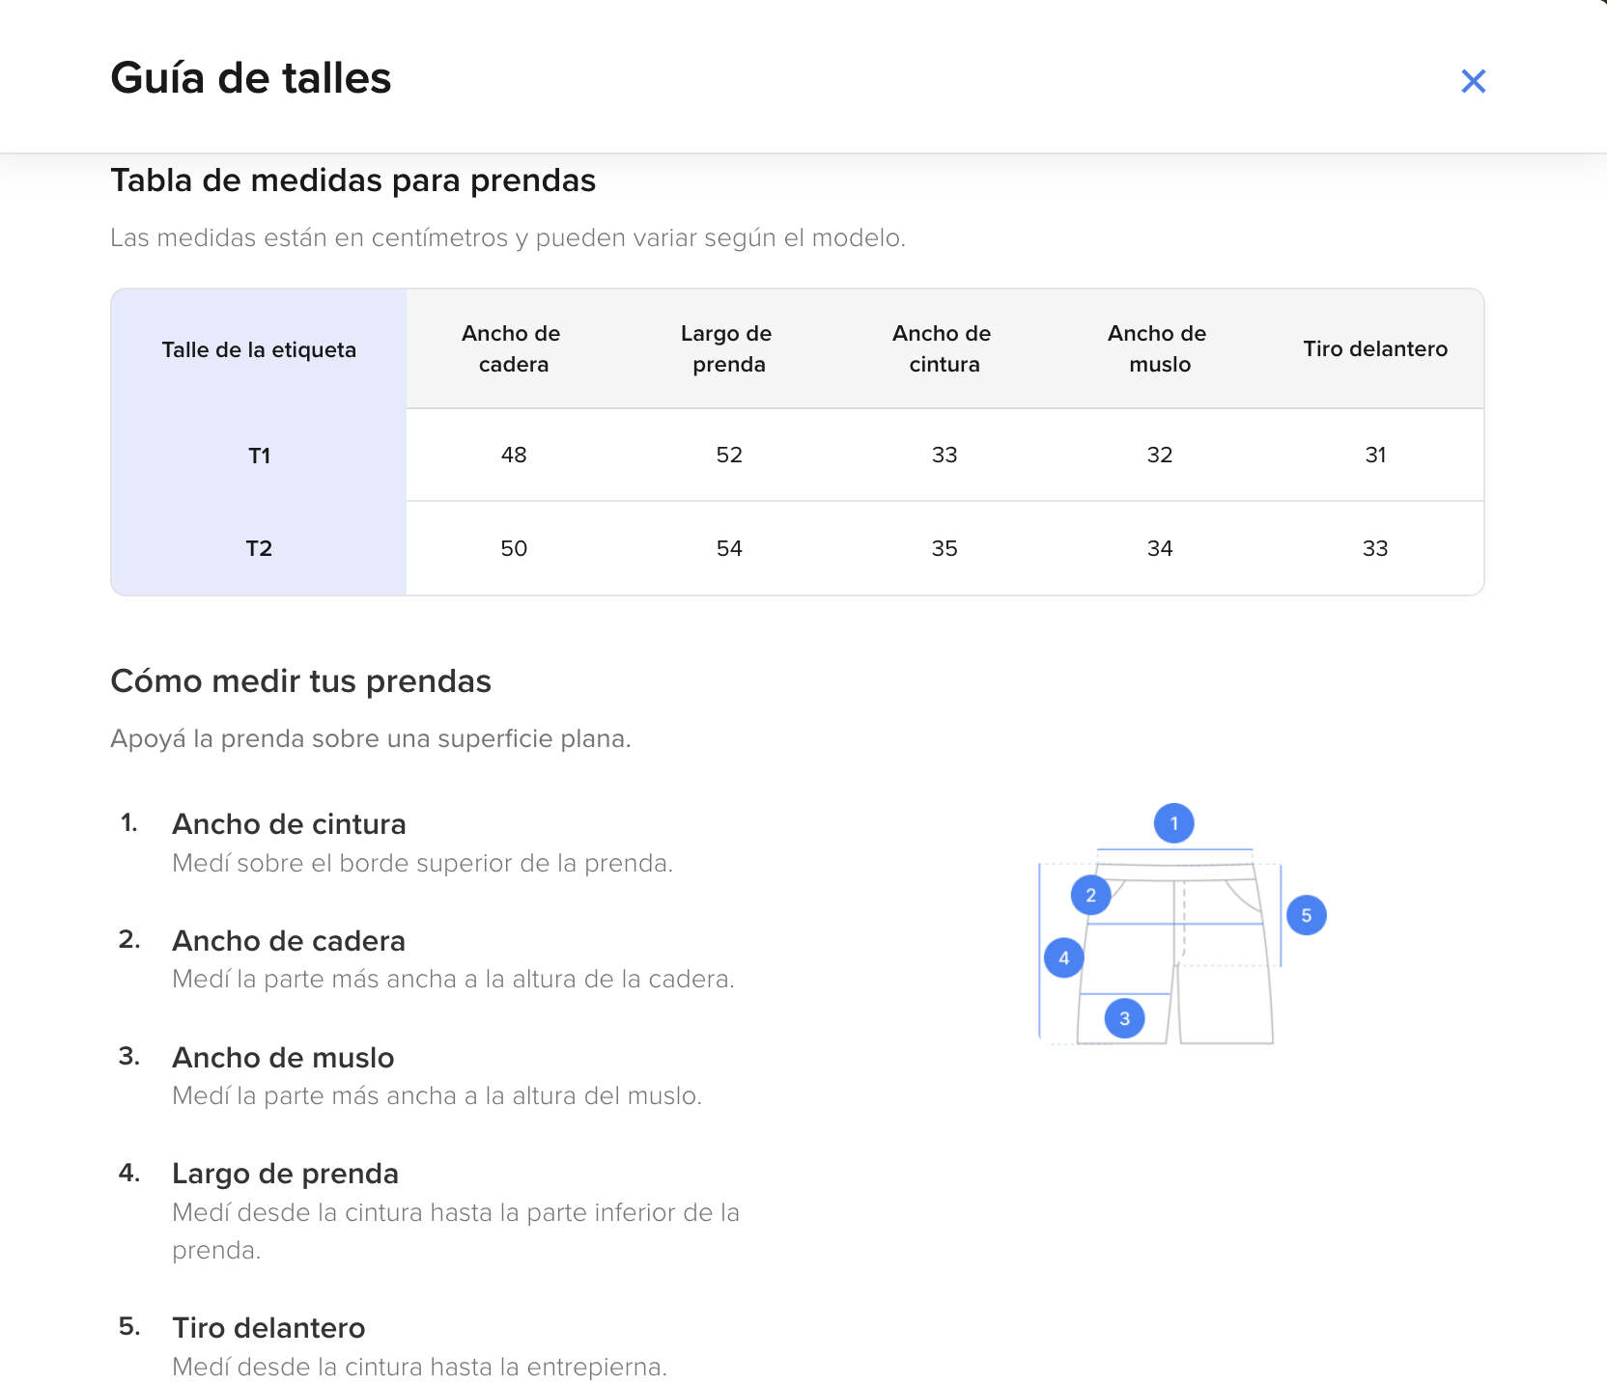Select the T2 size row label
This screenshot has height=1384, width=1607.
(x=259, y=548)
